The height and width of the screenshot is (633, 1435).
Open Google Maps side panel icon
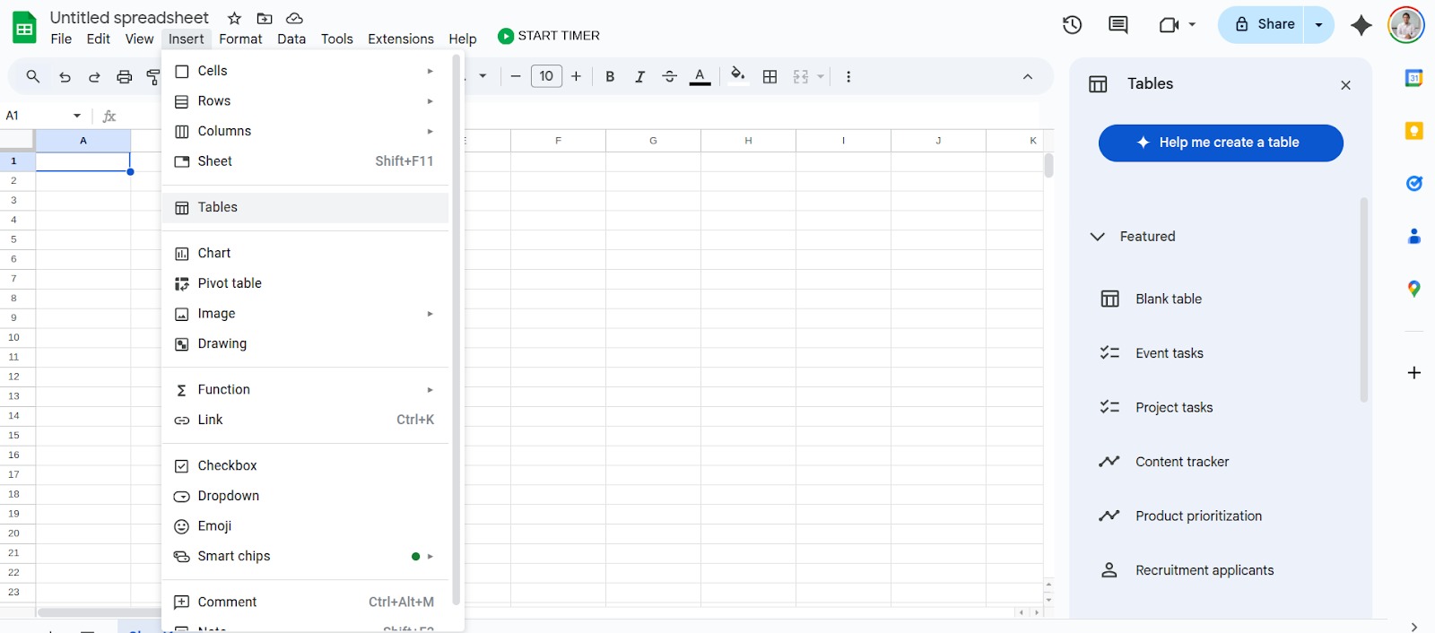click(1413, 289)
